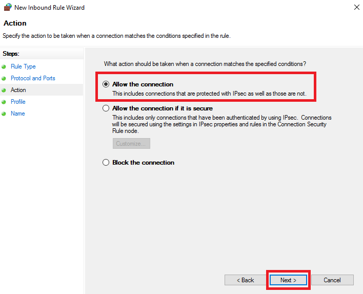Jump to the Name step
363x294 pixels.
(18, 114)
